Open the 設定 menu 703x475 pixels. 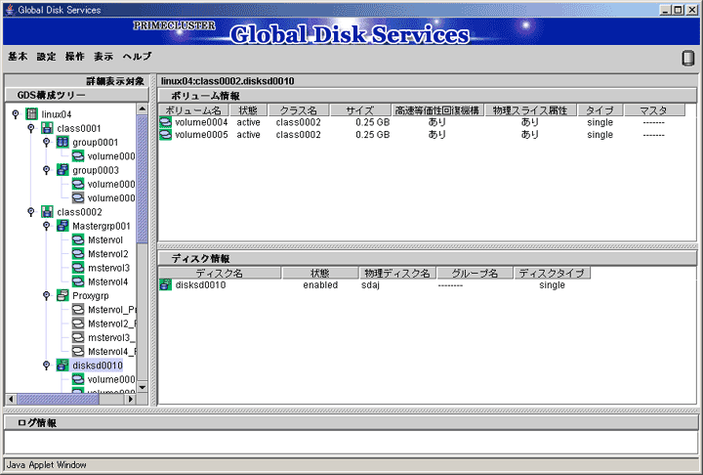click(x=46, y=57)
